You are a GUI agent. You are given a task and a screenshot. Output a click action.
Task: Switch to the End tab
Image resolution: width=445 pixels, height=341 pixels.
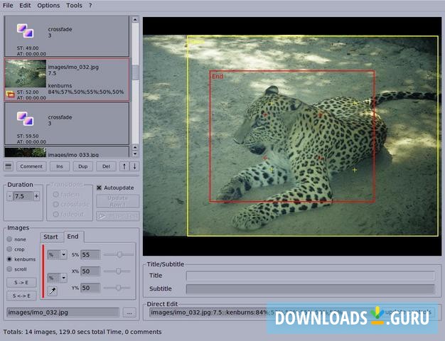(73, 237)
